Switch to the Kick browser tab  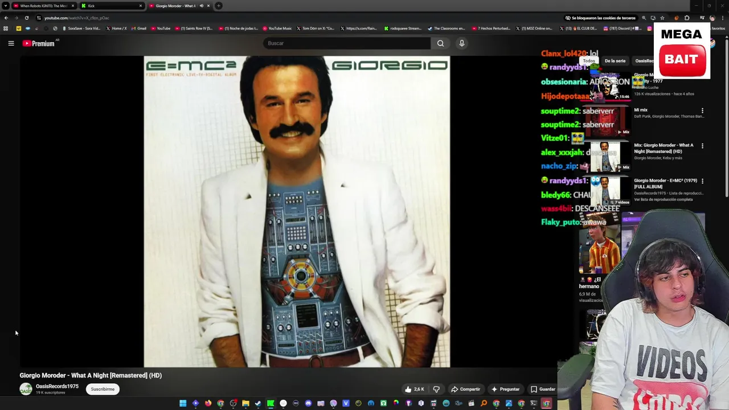click(111, 6)
